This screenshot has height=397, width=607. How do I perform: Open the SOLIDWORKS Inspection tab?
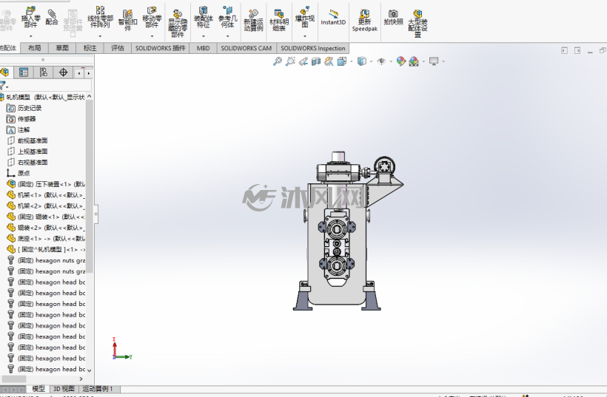click(x=313, y=48)
